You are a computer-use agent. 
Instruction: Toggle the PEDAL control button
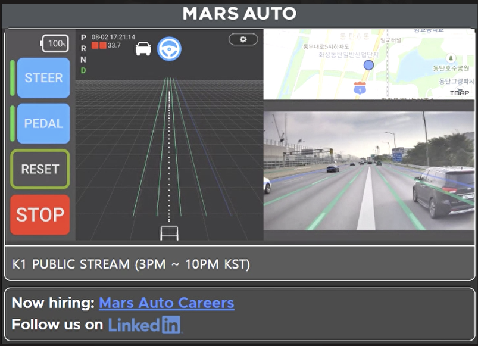[x=43, y=124]
